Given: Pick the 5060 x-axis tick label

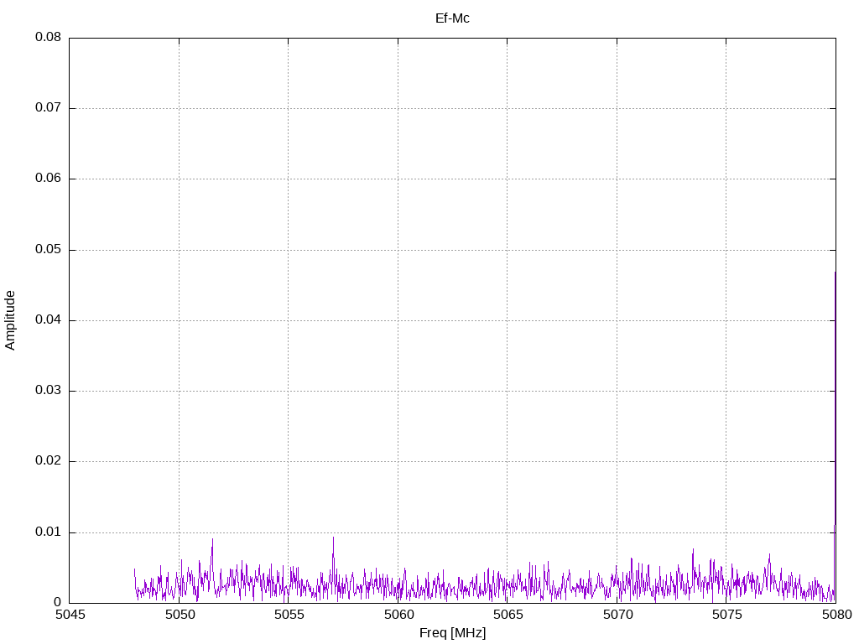Looking at the screenshot, I should pos(398,616).
